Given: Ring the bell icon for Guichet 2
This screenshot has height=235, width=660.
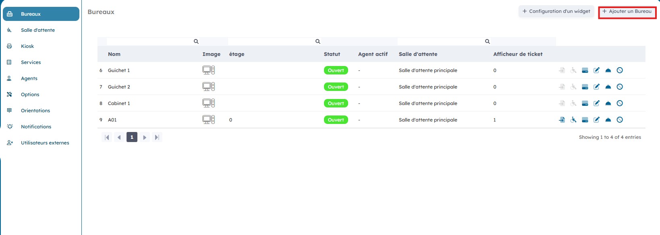Looking at the screenshot, I should 608,87.
